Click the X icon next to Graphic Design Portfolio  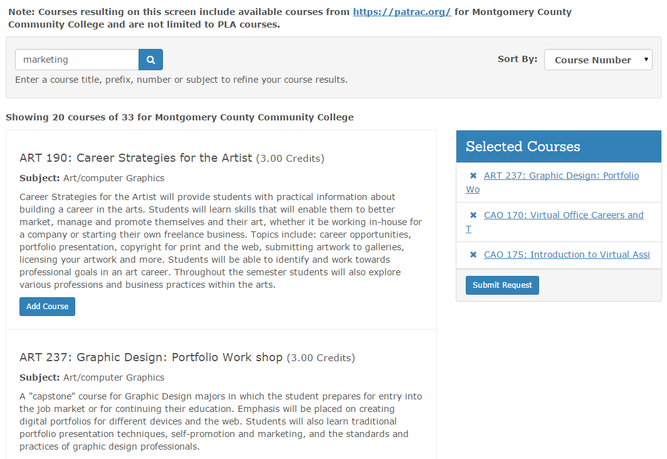(472, 175)
